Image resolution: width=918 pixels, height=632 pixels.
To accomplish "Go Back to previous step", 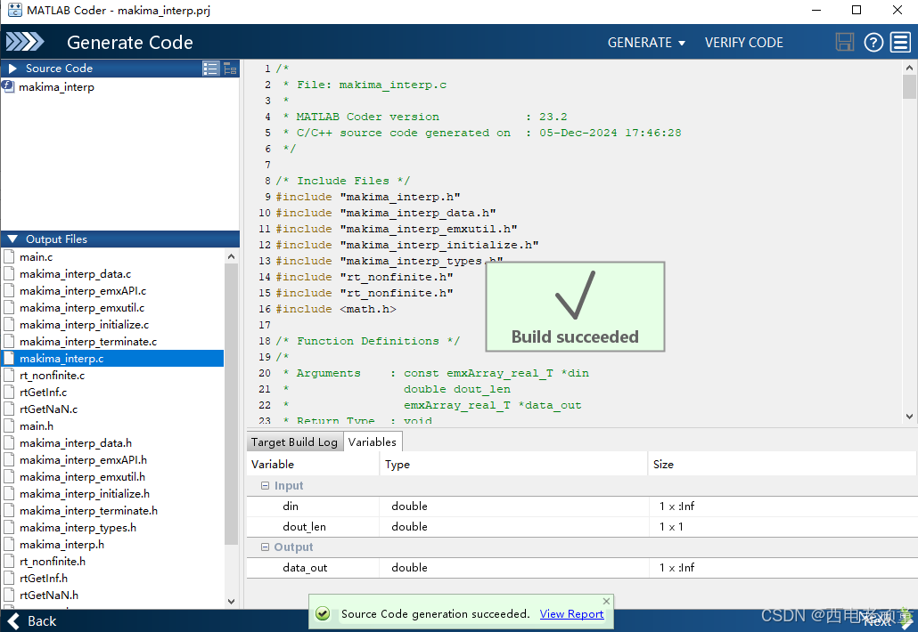I will (32, 621).
